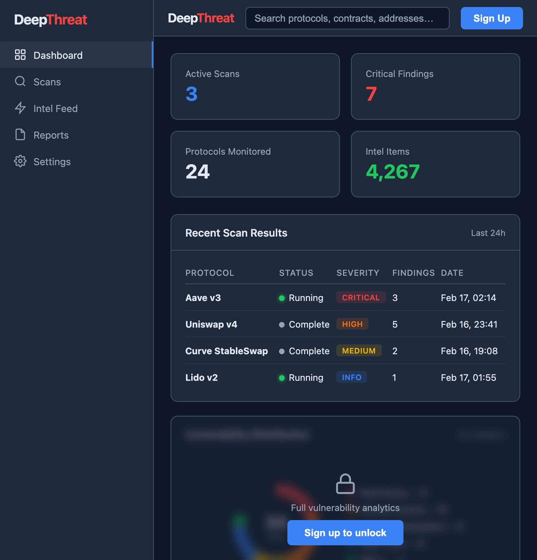Click Sign up to unlock button
This screenshot has width=537, height=560.
[345, 533]
